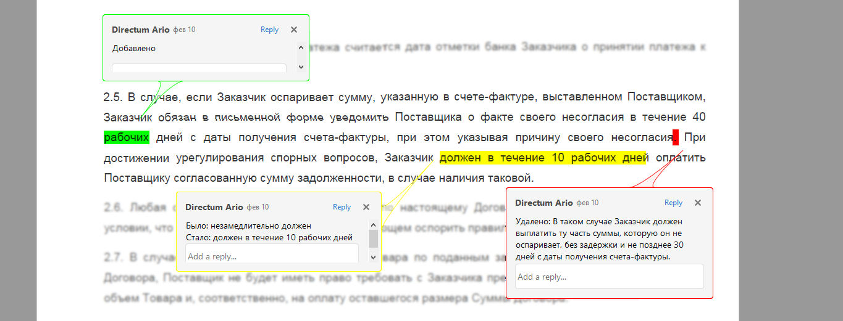Image resolution: width=843 pixels, height=321 pixels.
Task: Click the scrollbar thumb in the yellow comment
Action: 373,238
